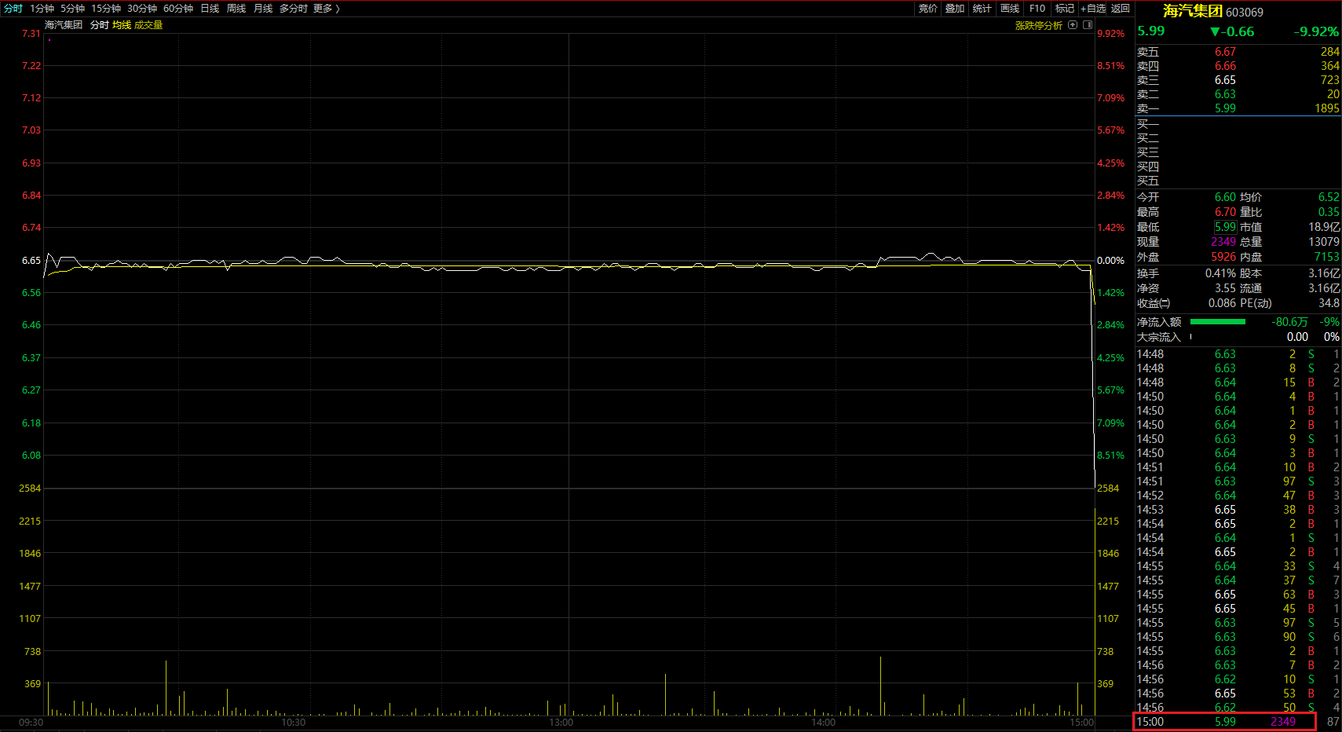Open the 统计 statistics tool
The image size is (1342, 732).
coord(982,9)
